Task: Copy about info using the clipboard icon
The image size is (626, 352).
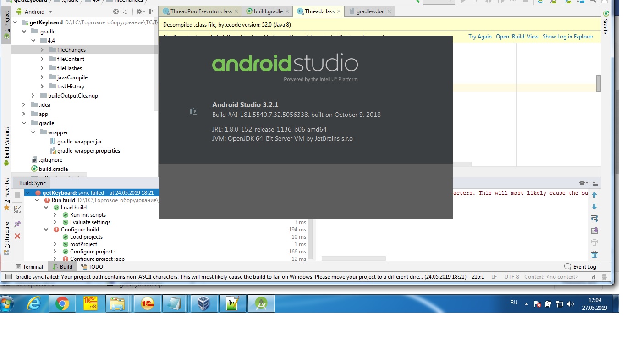Action: coord(193,111)
